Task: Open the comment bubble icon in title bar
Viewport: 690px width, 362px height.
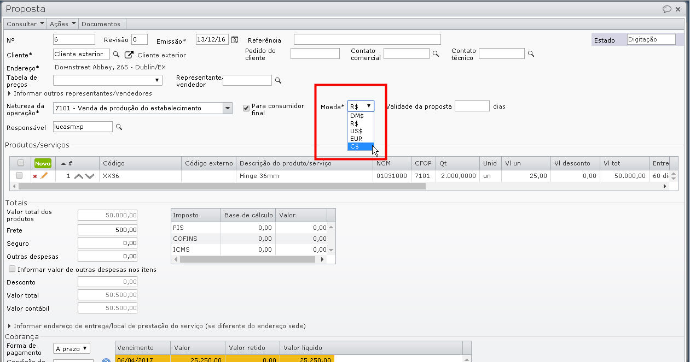Action: 667,9
